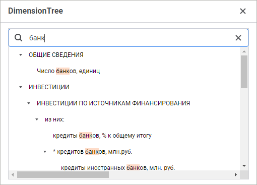
Task: Collapse the ИНВЕСТИЦИИ node
Action: tap(21, 87)
